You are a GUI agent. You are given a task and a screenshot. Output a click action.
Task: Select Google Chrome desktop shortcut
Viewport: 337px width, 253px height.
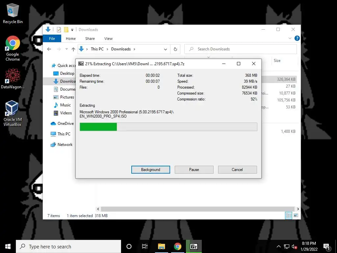pos(13,49)
